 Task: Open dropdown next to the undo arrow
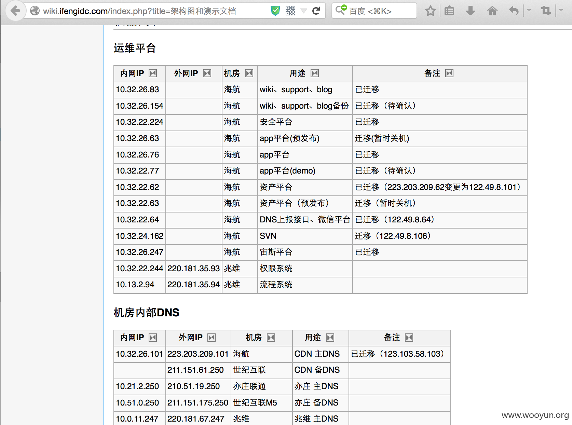[529, 11]
